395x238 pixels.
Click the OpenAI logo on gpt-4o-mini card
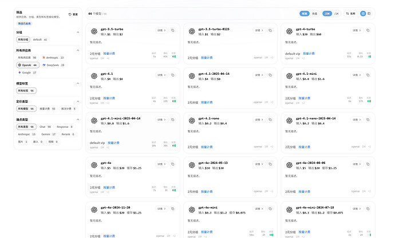coord(192,210)
